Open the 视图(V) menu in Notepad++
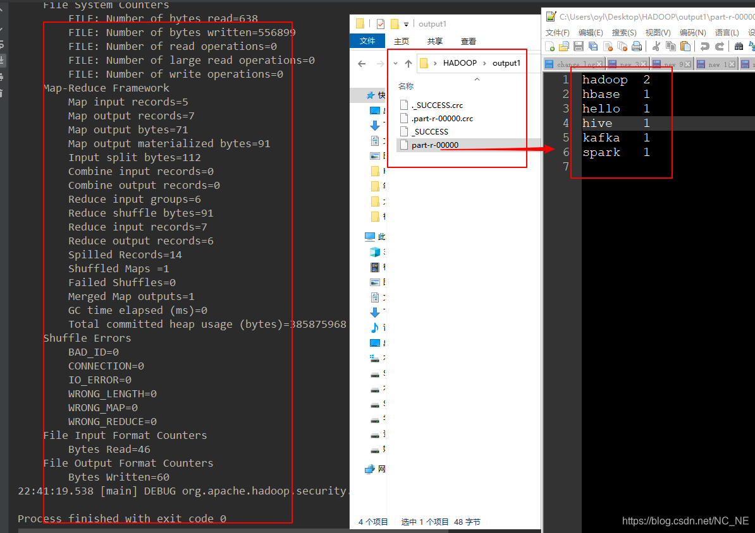This screenshot has height=533, width=755. click(x=658, y=32)
